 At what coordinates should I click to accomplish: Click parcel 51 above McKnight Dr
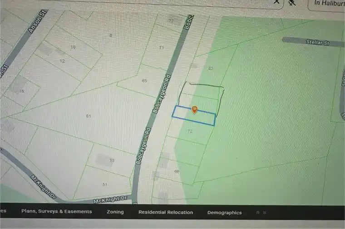(x=105, y=184)
